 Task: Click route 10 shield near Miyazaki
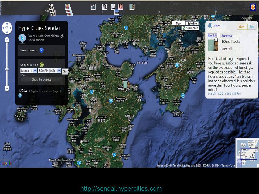114,155
